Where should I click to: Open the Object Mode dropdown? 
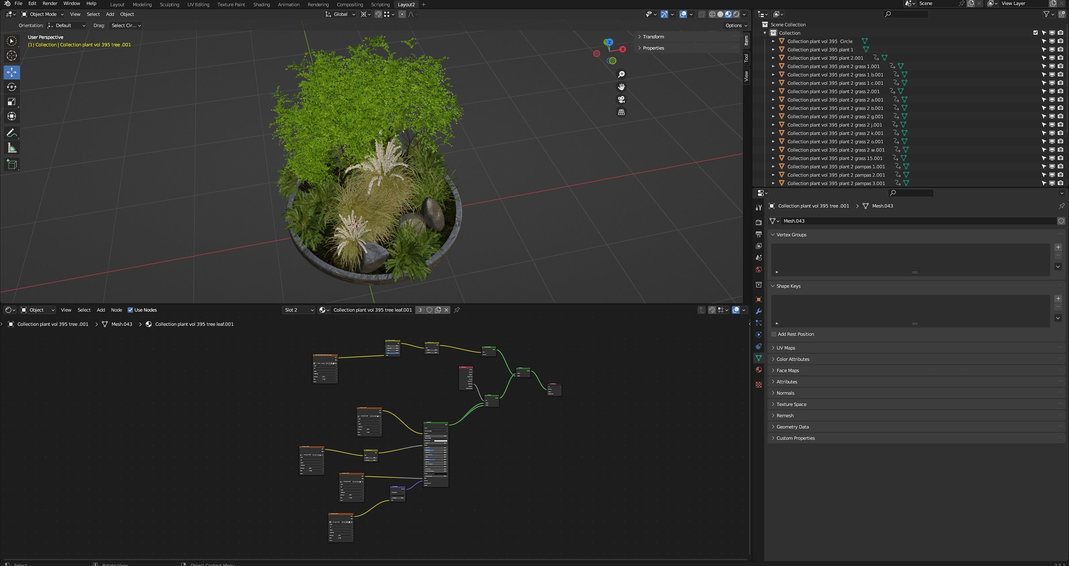coord(42,14)
